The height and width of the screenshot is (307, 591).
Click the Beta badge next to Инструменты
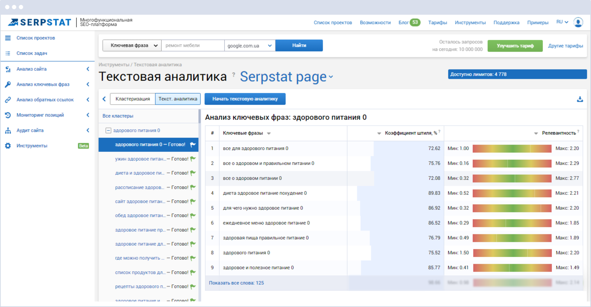coord(83,146)
